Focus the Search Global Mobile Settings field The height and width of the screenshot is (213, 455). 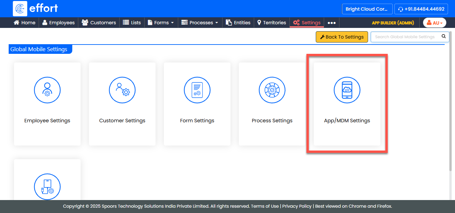[405, 37]
